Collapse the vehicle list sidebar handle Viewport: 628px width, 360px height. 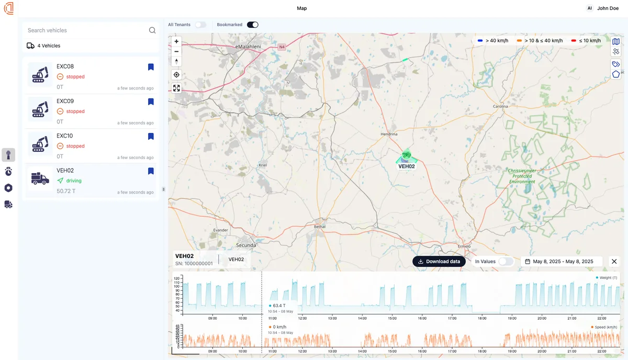pyautogui.click(x=164, y=189)
